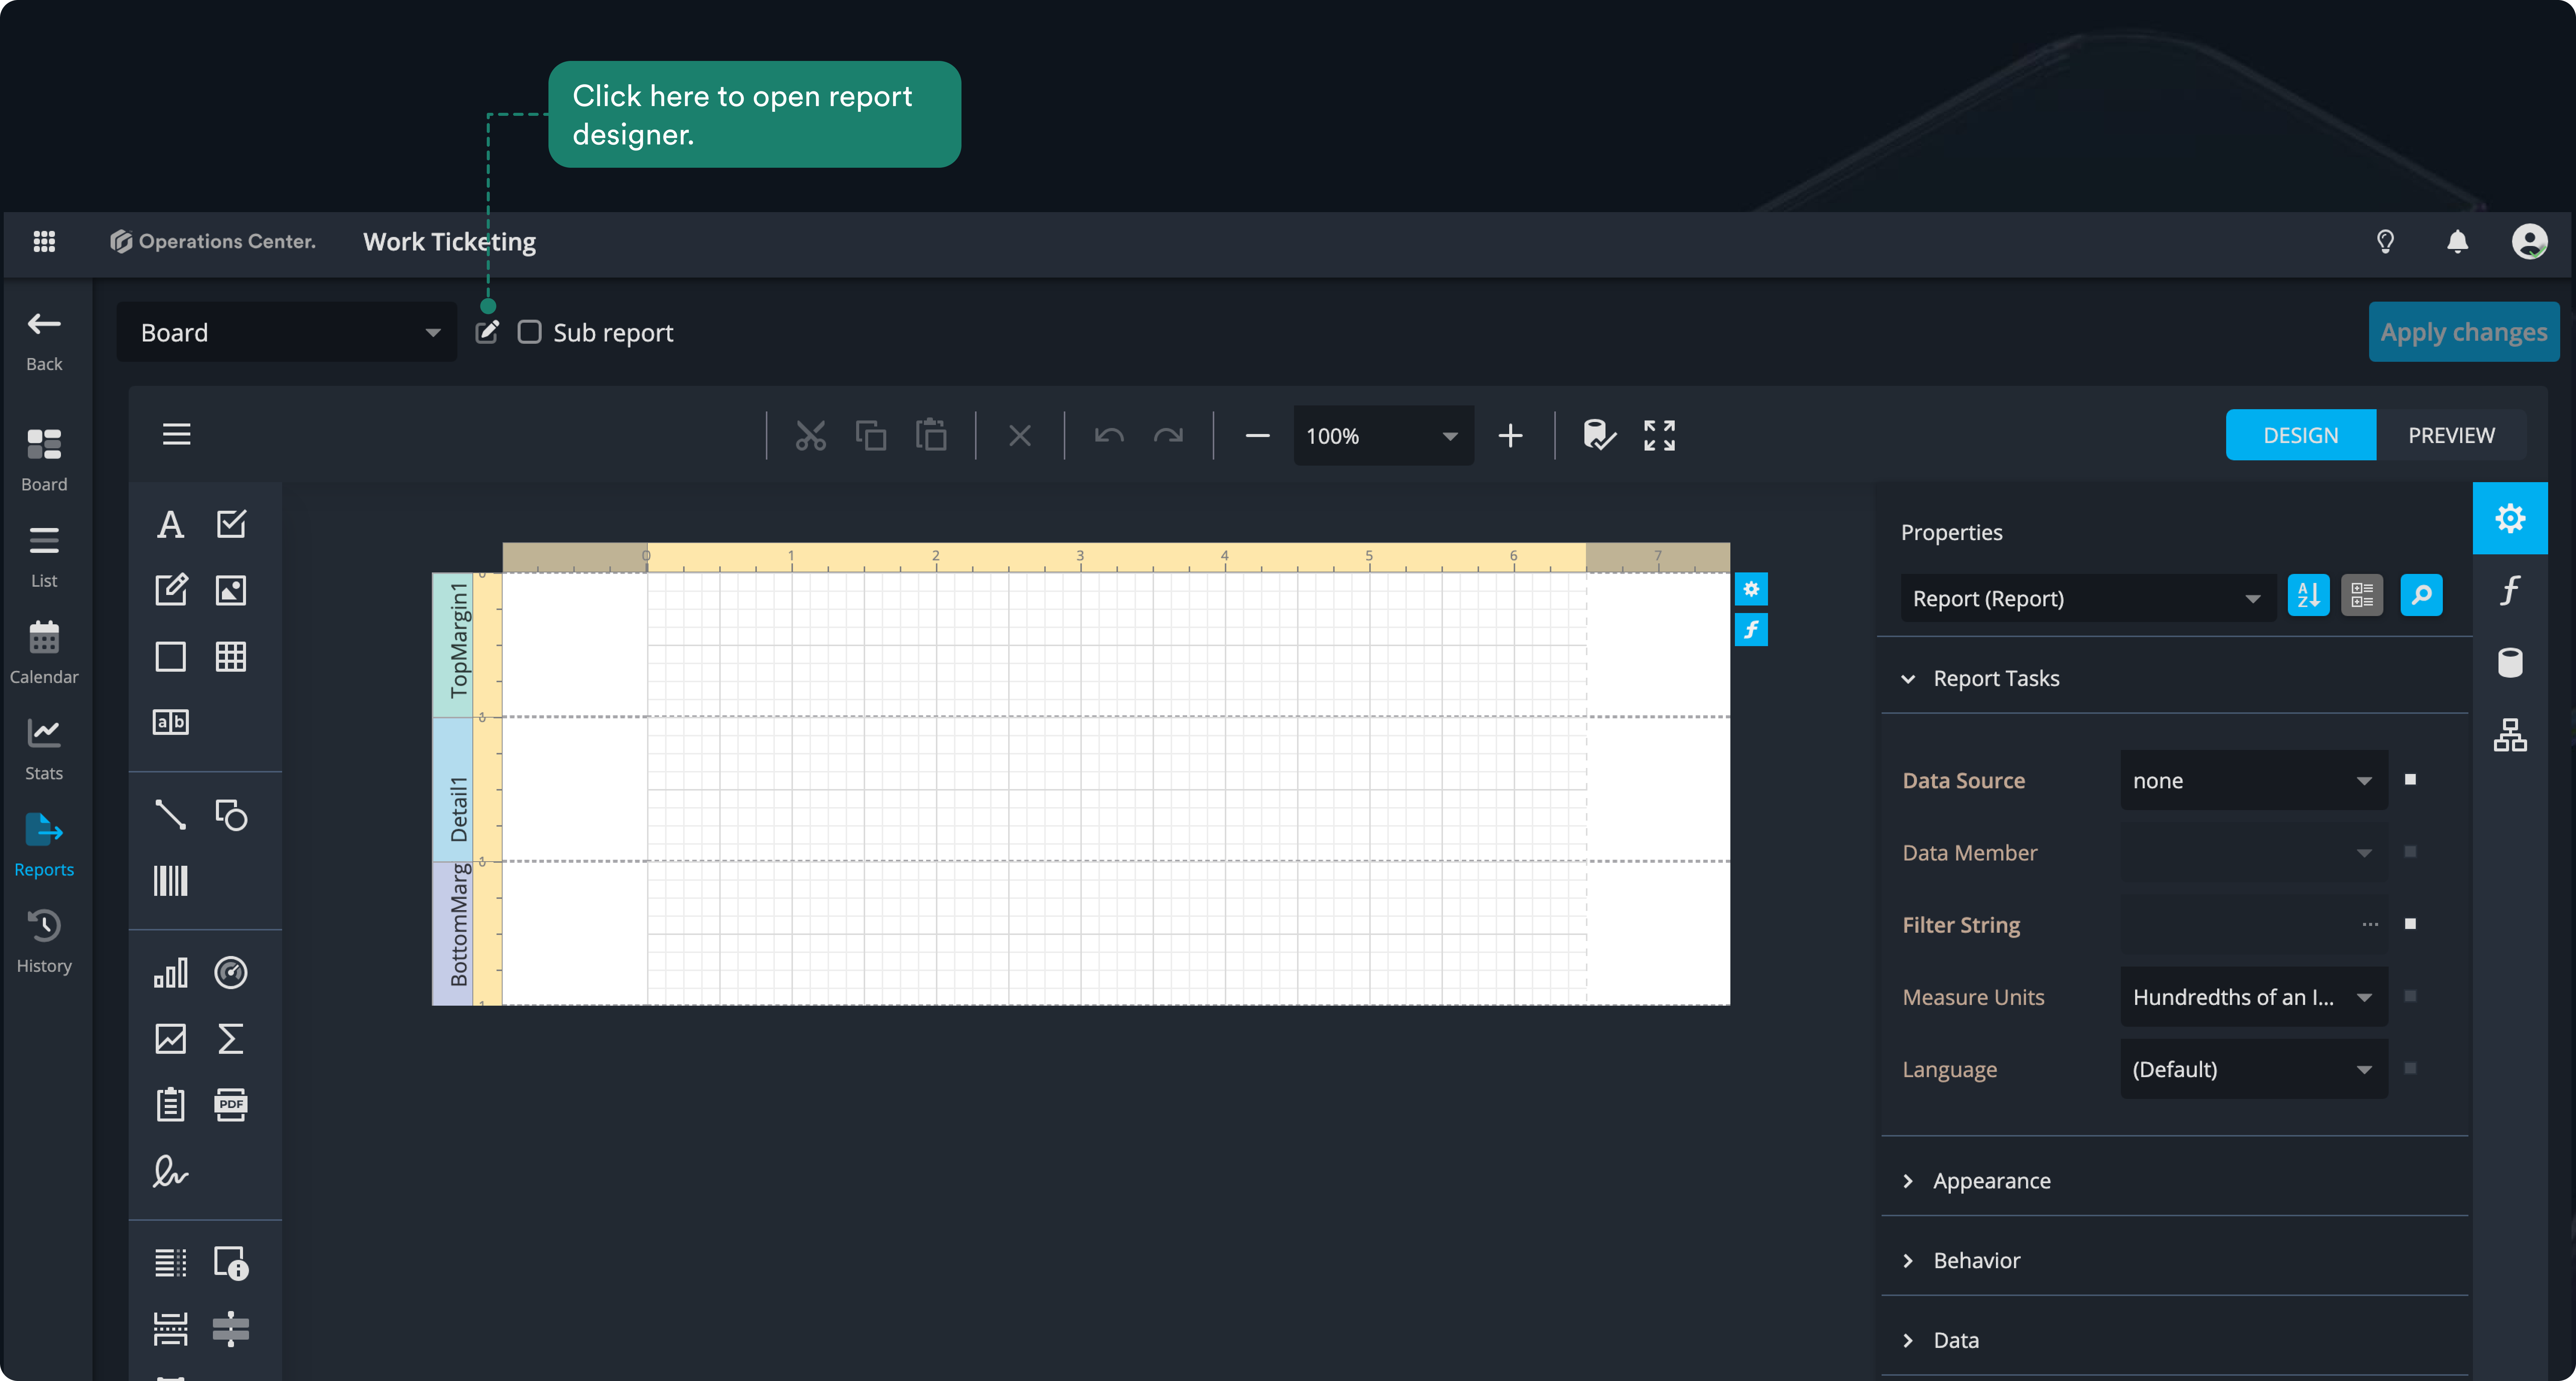Open the Report Explorer hierarchy panel
2576x1381 pixels.
tap(2510, 735)
